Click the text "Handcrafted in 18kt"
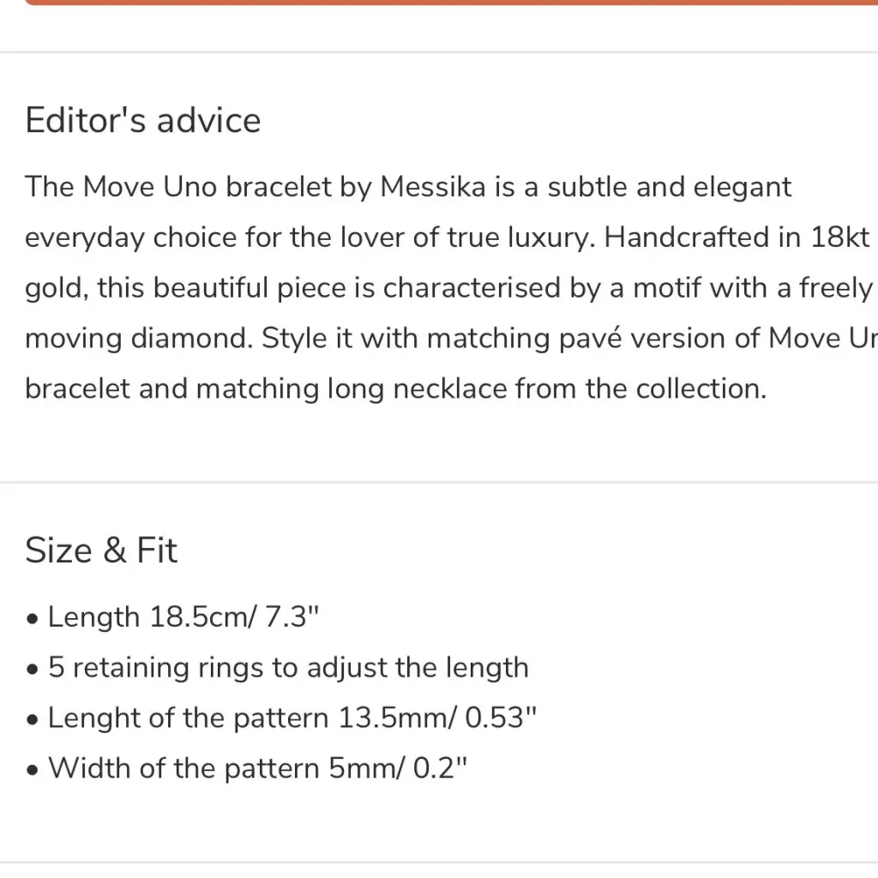 coord(737,238)
